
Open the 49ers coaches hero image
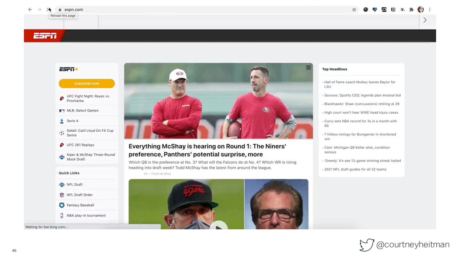pyautogui.click(x=218, y=101)
